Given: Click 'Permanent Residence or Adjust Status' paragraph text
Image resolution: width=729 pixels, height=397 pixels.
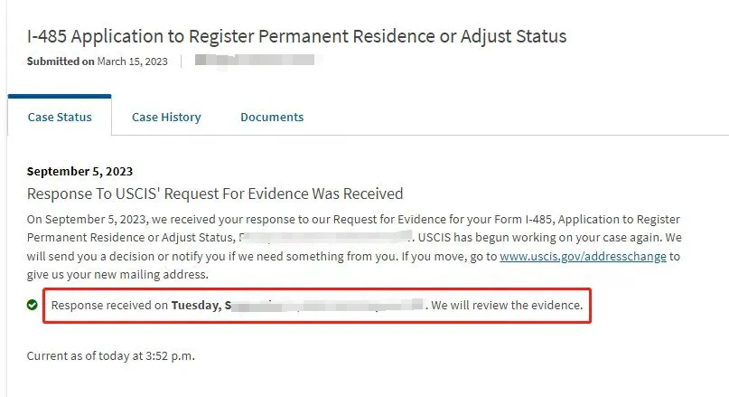Looking at the screenshot, I should [x=129, y=238].
